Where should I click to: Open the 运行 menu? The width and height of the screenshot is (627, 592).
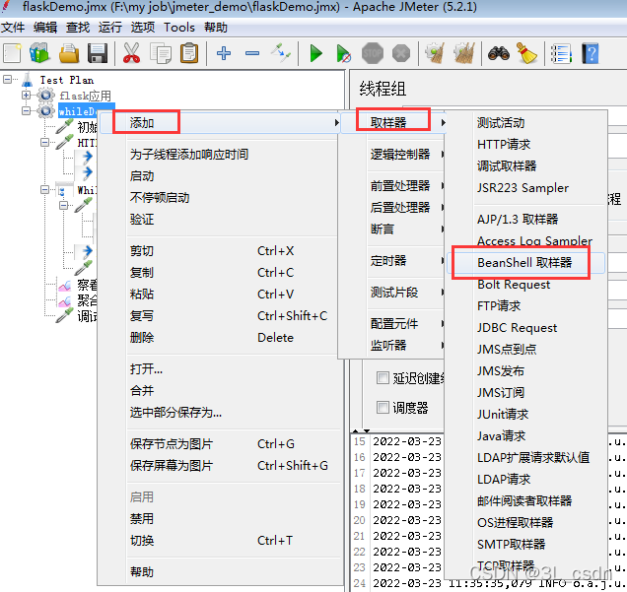click(x=110, y=28)
